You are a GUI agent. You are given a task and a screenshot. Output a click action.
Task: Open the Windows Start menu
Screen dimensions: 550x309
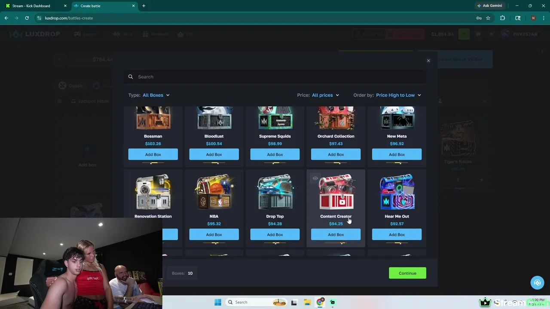tap(218, 302)
